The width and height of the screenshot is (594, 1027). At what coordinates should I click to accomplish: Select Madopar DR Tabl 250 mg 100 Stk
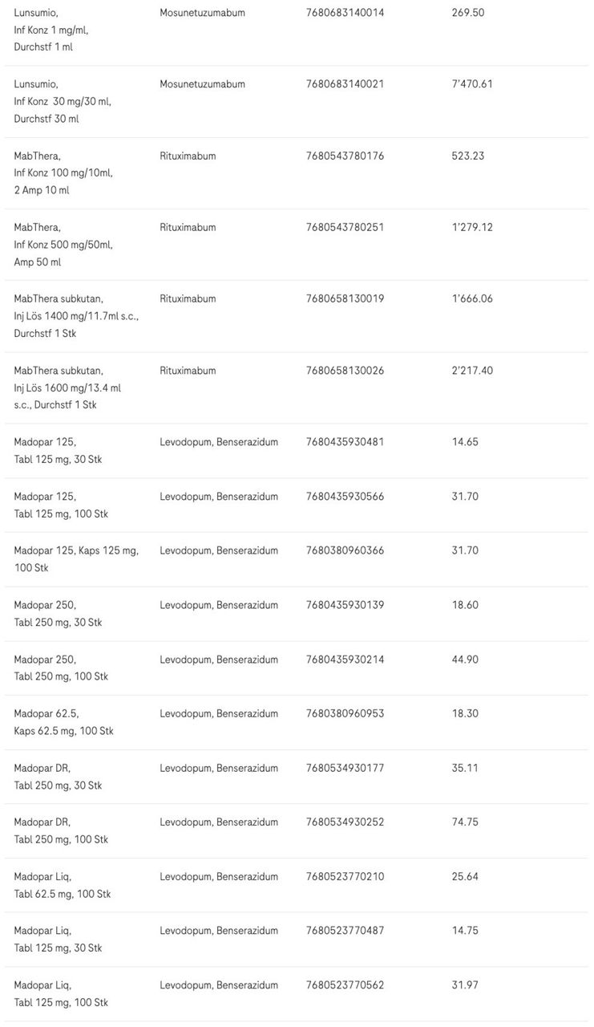tap(61, 830)
